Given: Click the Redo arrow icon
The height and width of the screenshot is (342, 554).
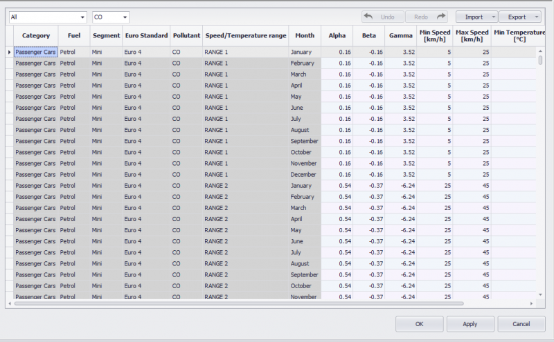Looking at the screenshot, I should click(441, 17).
